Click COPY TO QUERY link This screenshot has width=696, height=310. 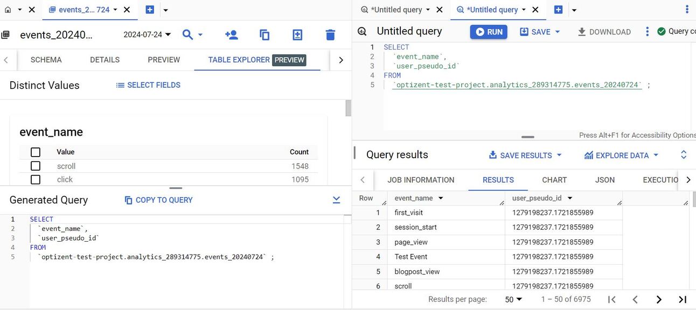click(159, 200)
